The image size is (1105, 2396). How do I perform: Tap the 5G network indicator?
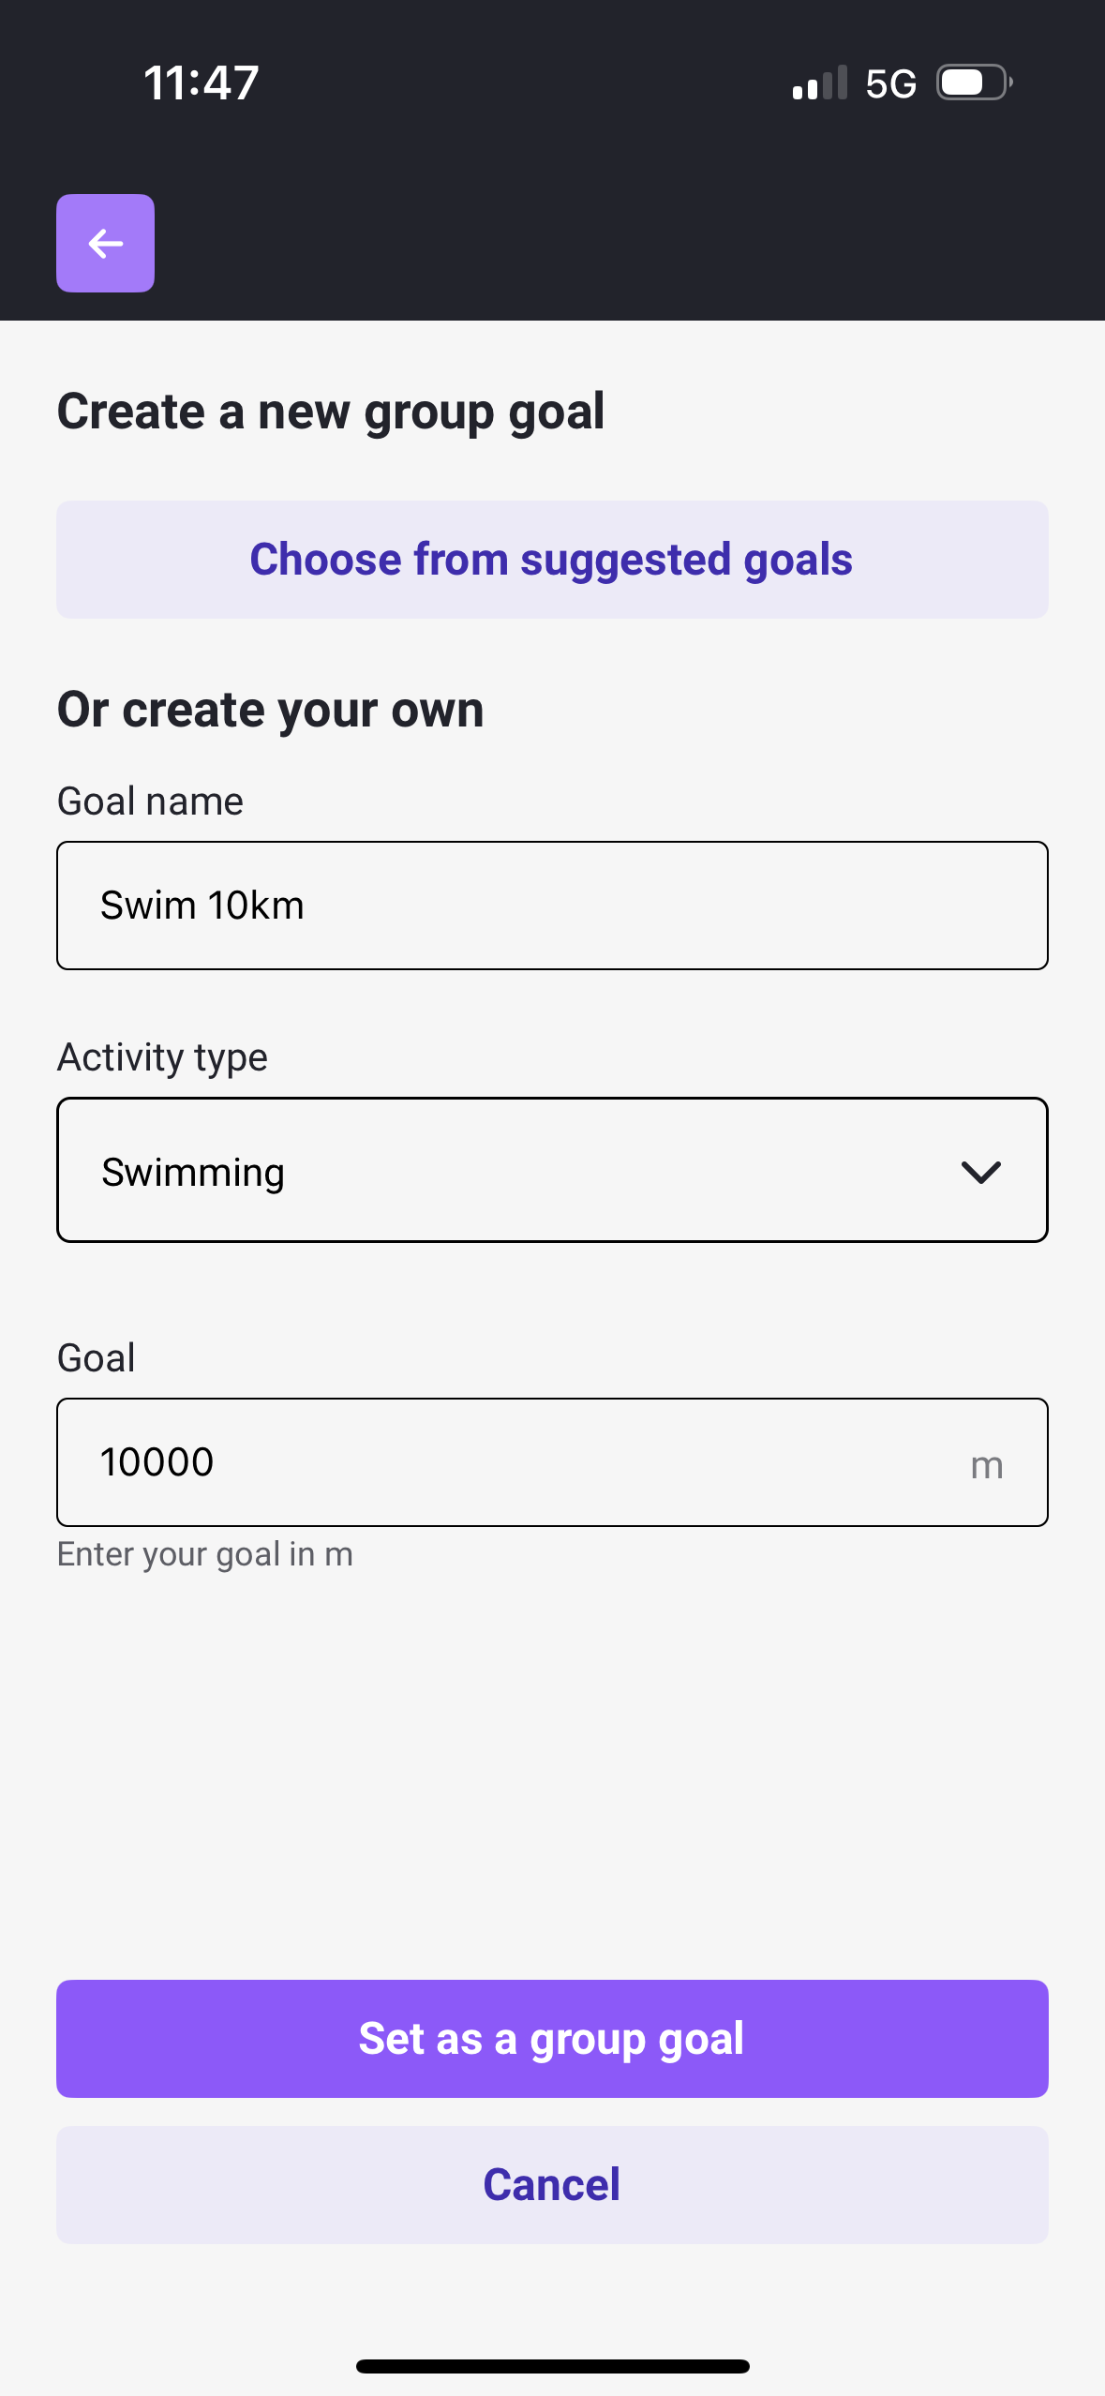(x=890, y=84)
